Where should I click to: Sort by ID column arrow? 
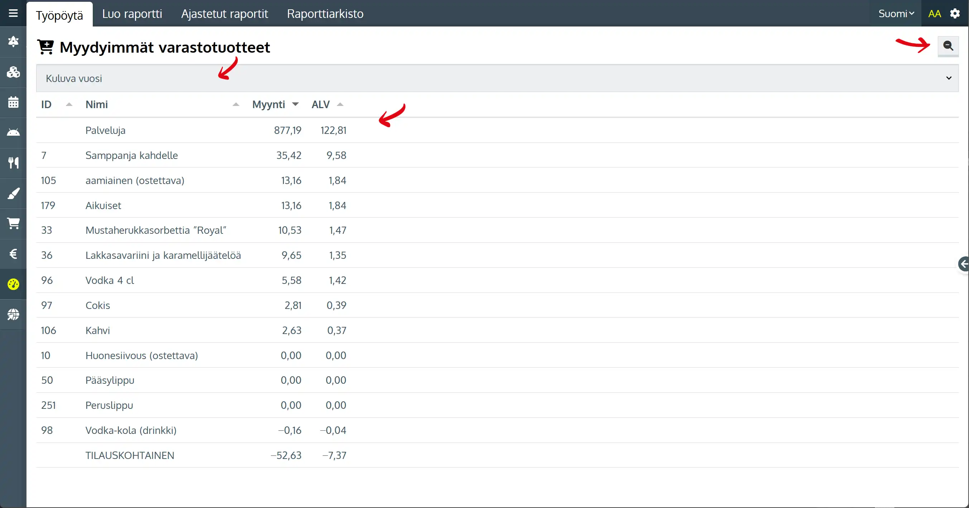[69, 105]
